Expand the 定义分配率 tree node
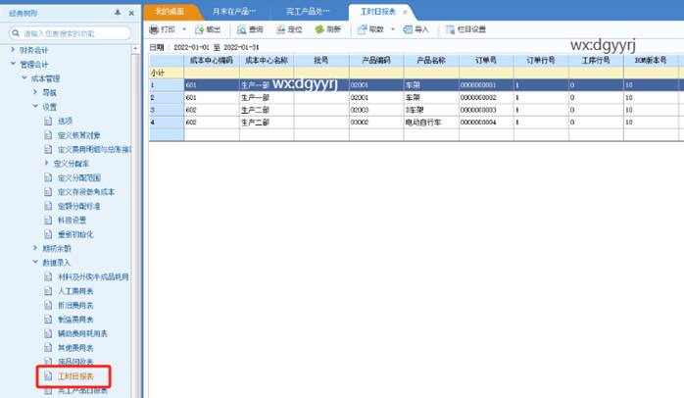Viewport: 684px width, 398px height. tap(47, 163)
